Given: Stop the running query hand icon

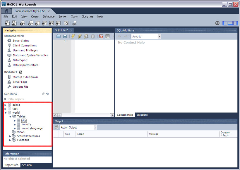Looking at the screenshot, I should pos(93,36).
